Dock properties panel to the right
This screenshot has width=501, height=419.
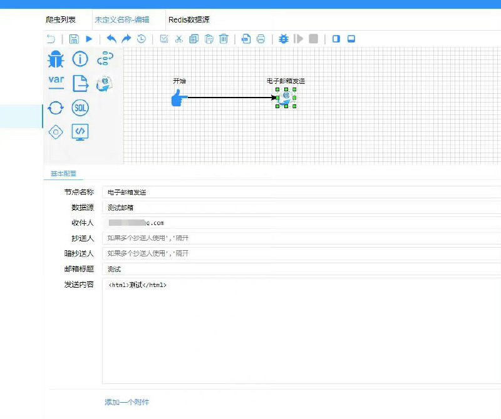(336, 39)
